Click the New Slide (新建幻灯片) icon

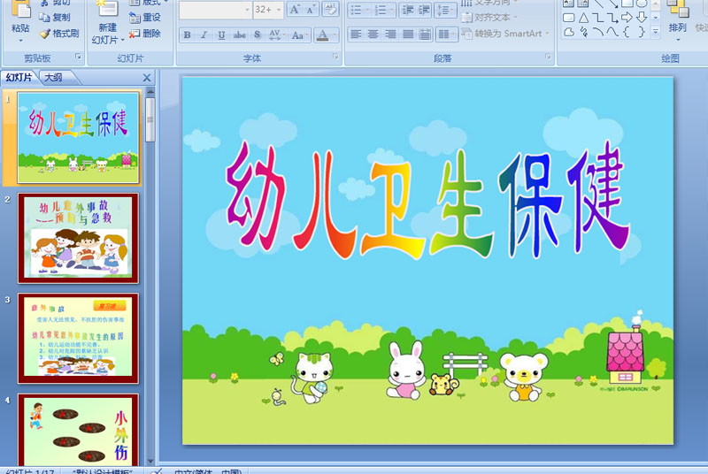click(107, 9)
